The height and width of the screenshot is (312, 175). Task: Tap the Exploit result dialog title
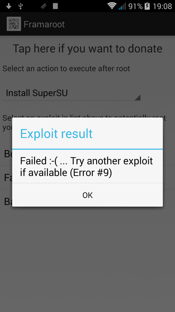56,133
